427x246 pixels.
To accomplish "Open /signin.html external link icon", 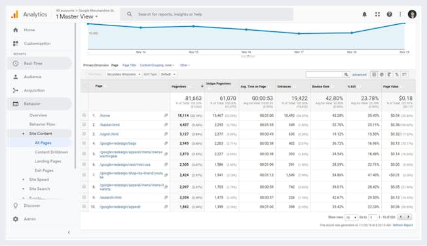I will (166, 134).
